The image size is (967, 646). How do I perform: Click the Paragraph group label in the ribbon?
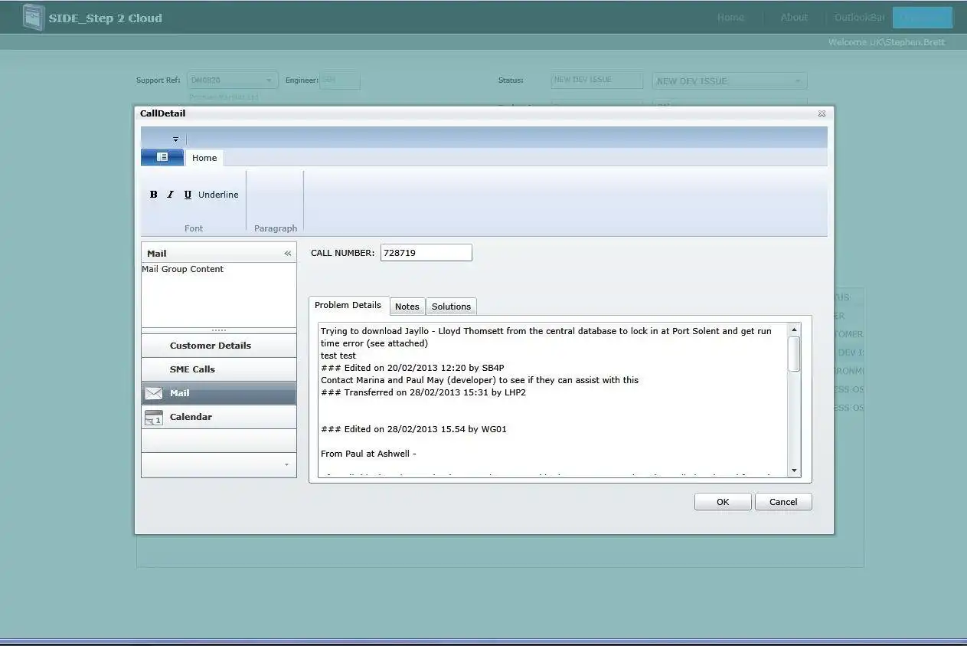(x=276, y=228)
